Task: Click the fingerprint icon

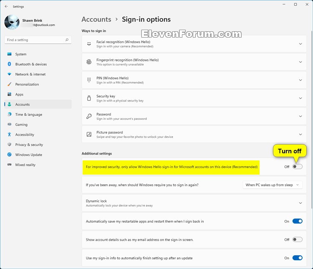Action: 89,62
